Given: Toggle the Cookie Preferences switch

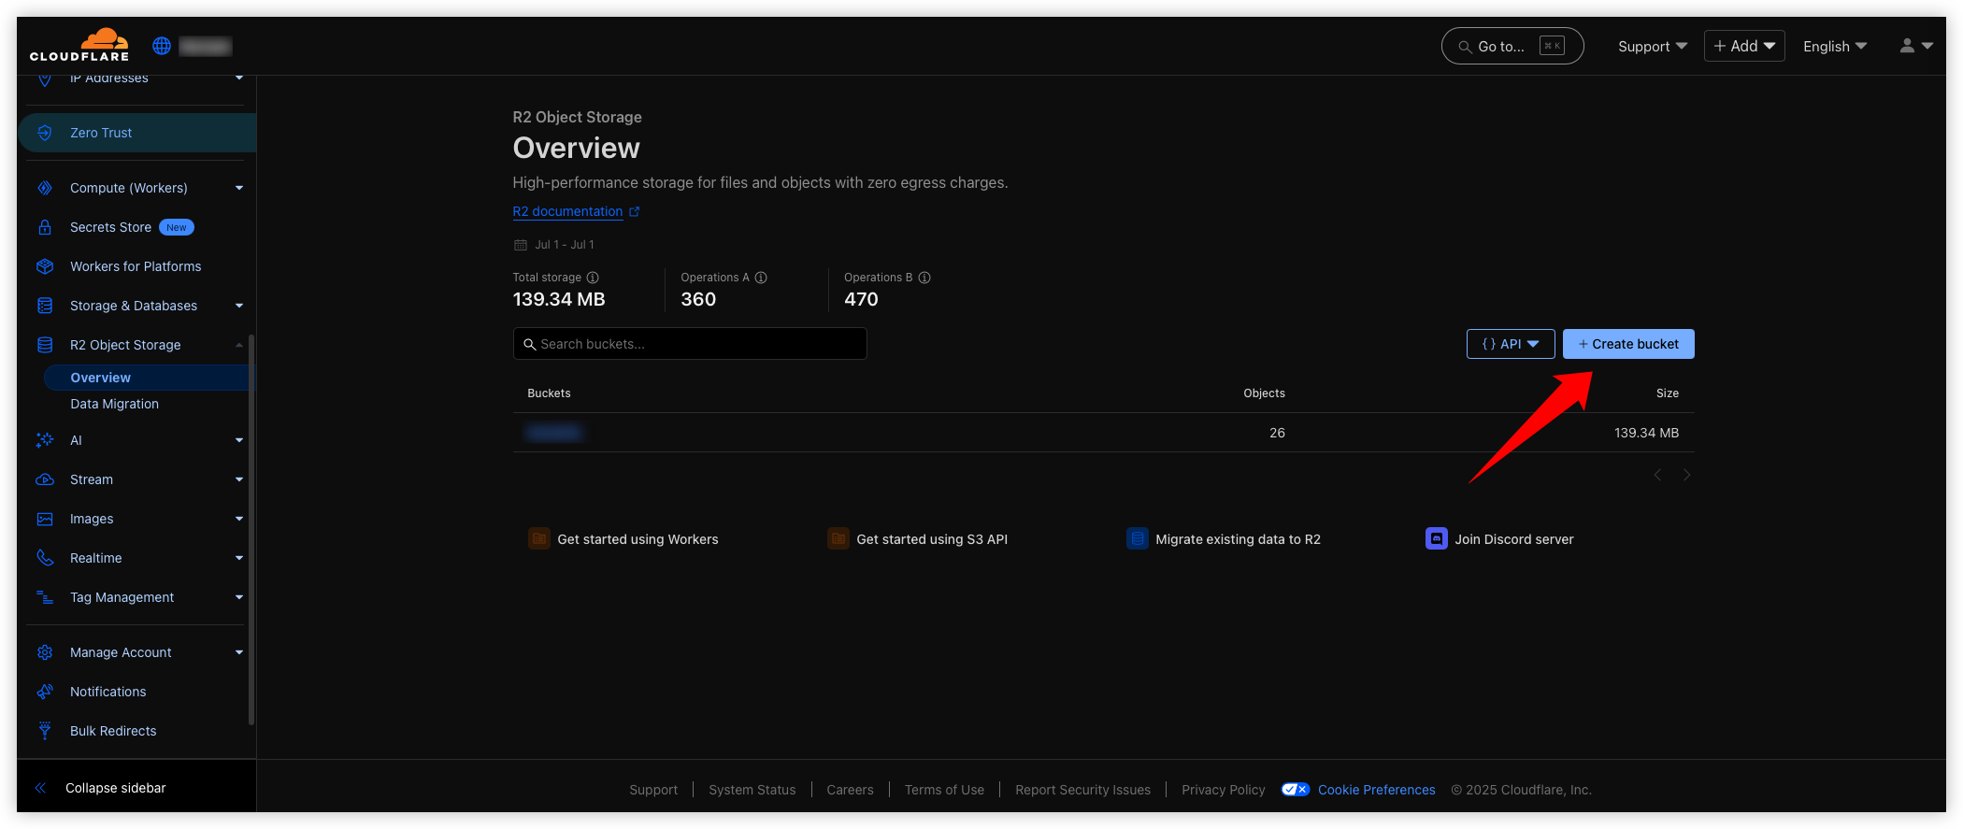Looking at the screenshot, I should pyautogui.click(x=1296, y=790).
